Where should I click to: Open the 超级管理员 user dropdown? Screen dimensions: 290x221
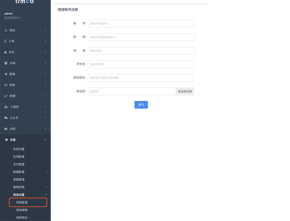pyautogui.click(x=12, y=18)
